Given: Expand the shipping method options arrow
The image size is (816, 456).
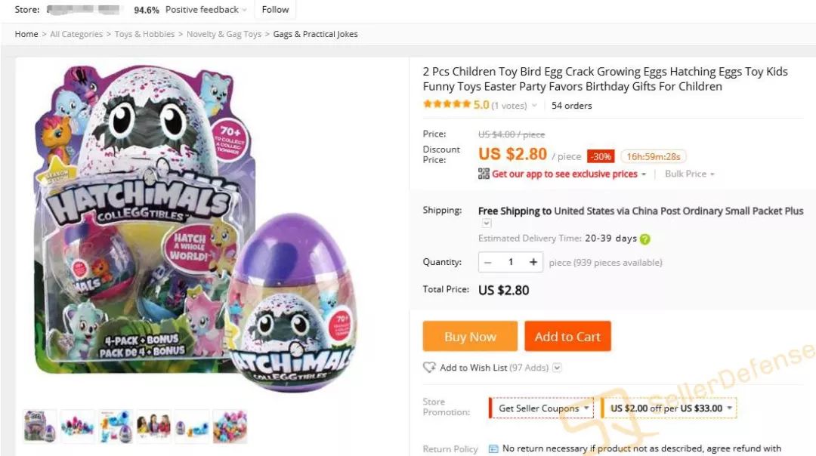Looking at the screenshot, I should tap(487, 223).
